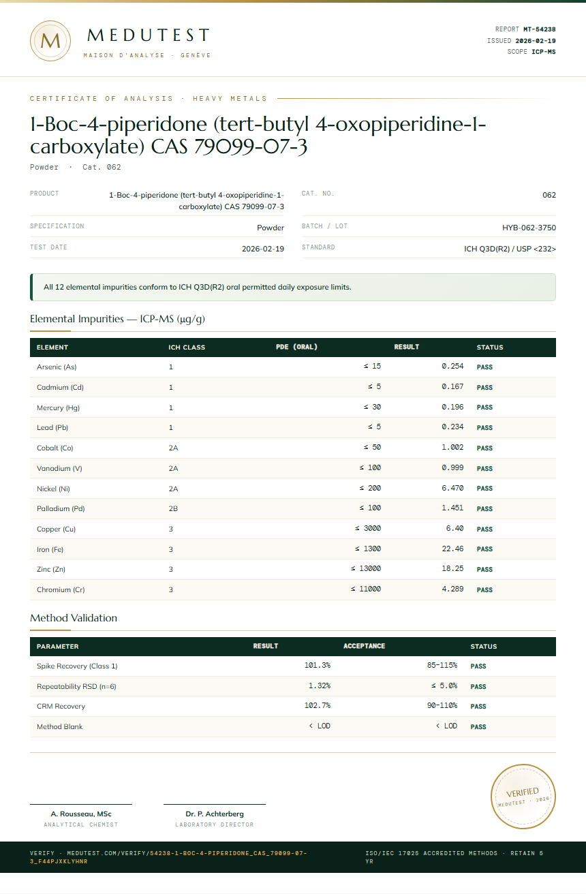Click the Palladium ICH class 2B
This screenshot has height=894, width=586.
pyautogui.click(x=173, y=509)
